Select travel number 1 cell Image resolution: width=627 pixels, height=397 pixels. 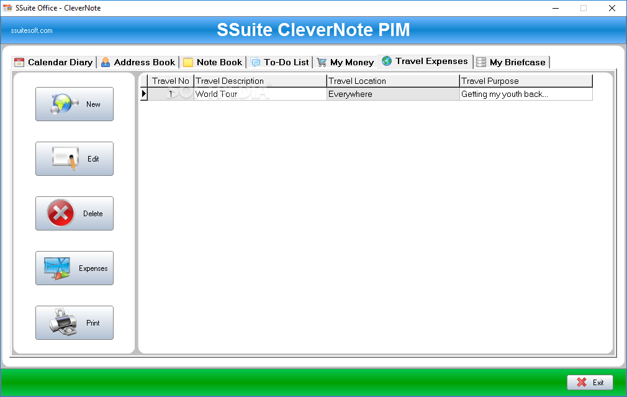click(x=171, y=94)
